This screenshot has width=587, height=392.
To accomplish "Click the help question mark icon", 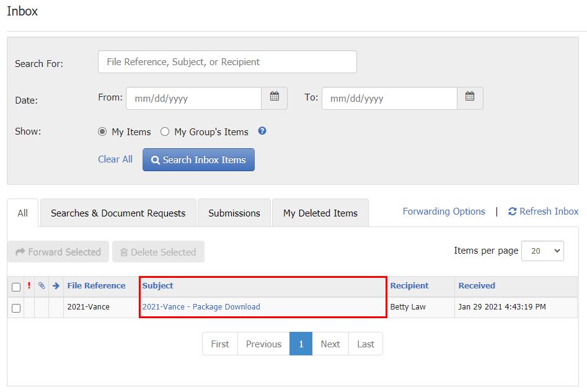I will [x=262, y=131].
